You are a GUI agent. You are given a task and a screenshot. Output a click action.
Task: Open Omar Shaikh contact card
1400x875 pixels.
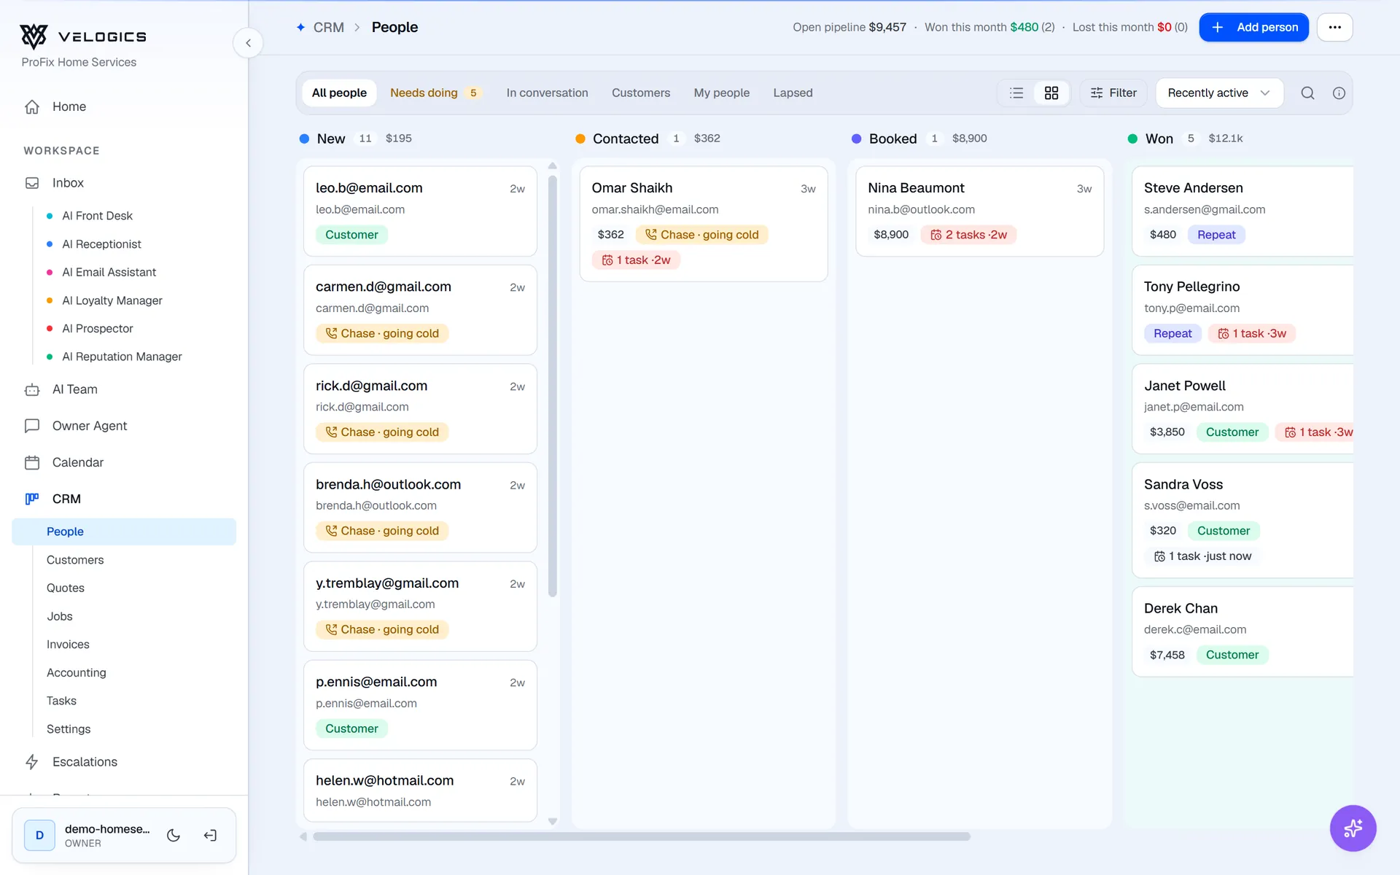point(704,224)
